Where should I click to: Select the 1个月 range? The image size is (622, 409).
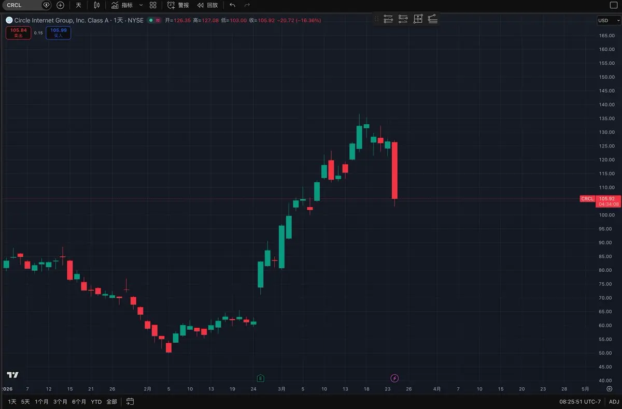coord(42,402)
